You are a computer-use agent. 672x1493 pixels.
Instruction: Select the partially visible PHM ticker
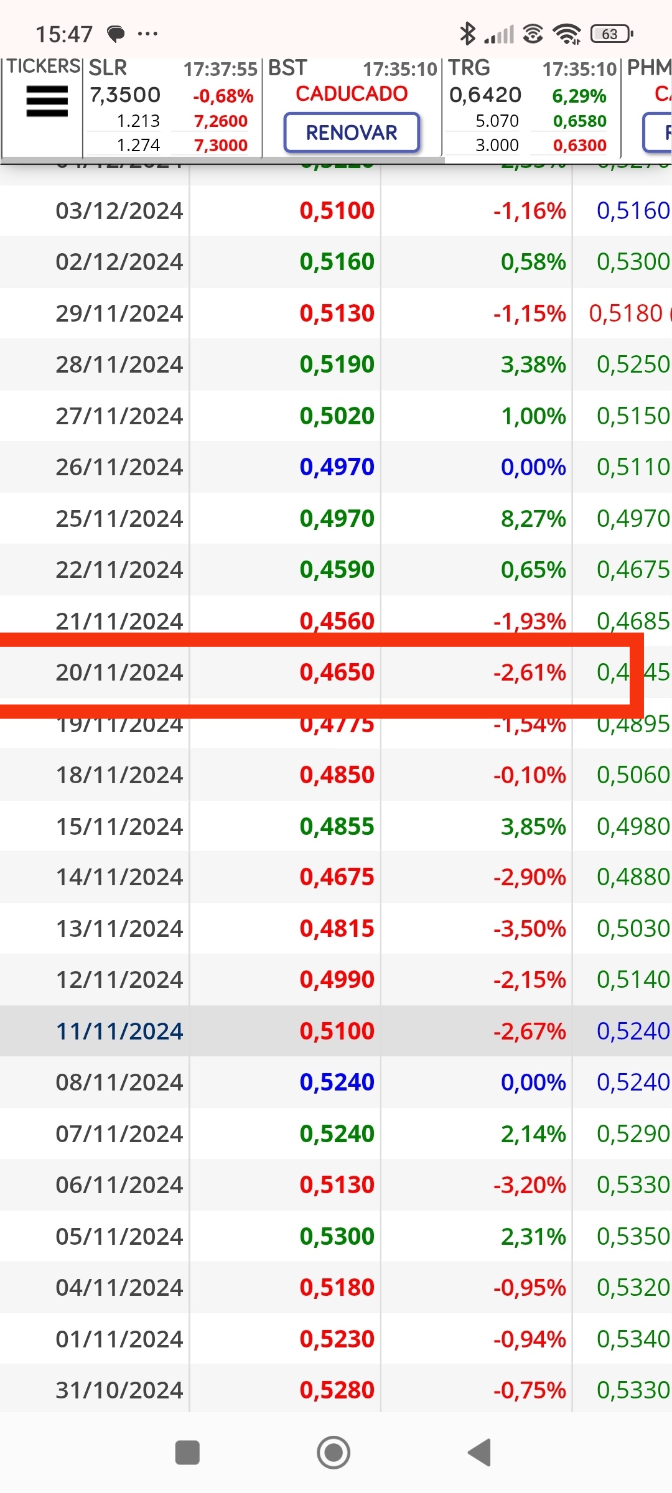647,107
